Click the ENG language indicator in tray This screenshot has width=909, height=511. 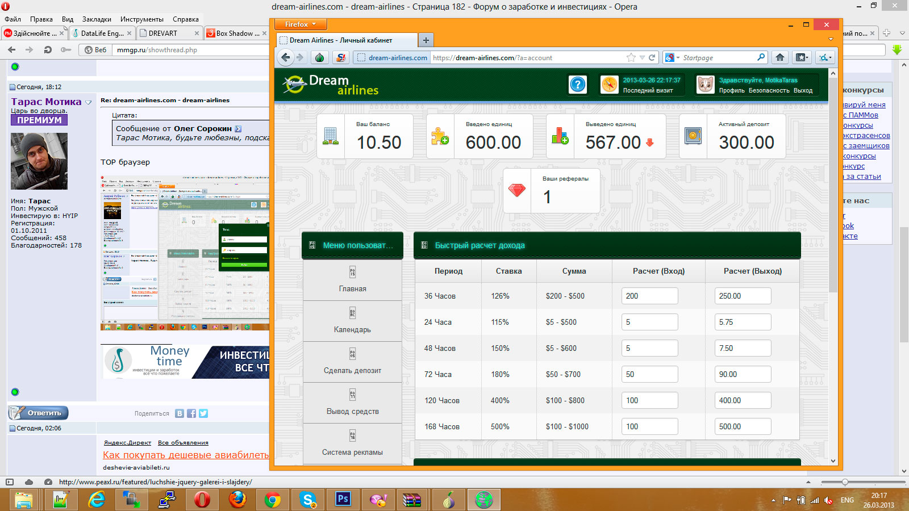[x=847, y=500]
